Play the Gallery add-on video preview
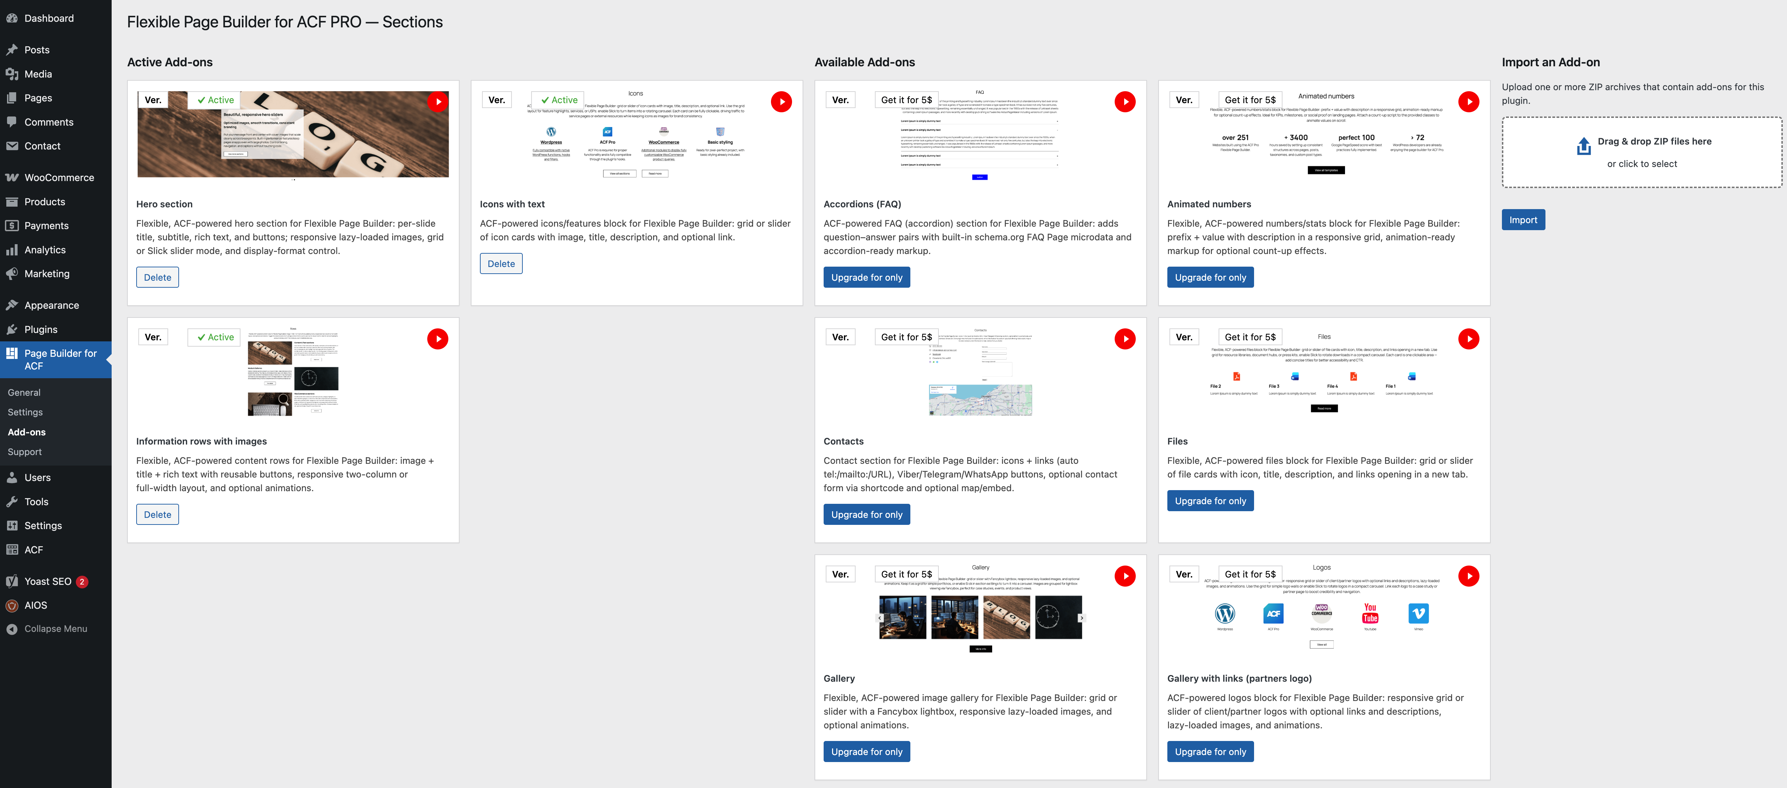Screen dimensions: 1787x788 click(x=1125, y=576)
